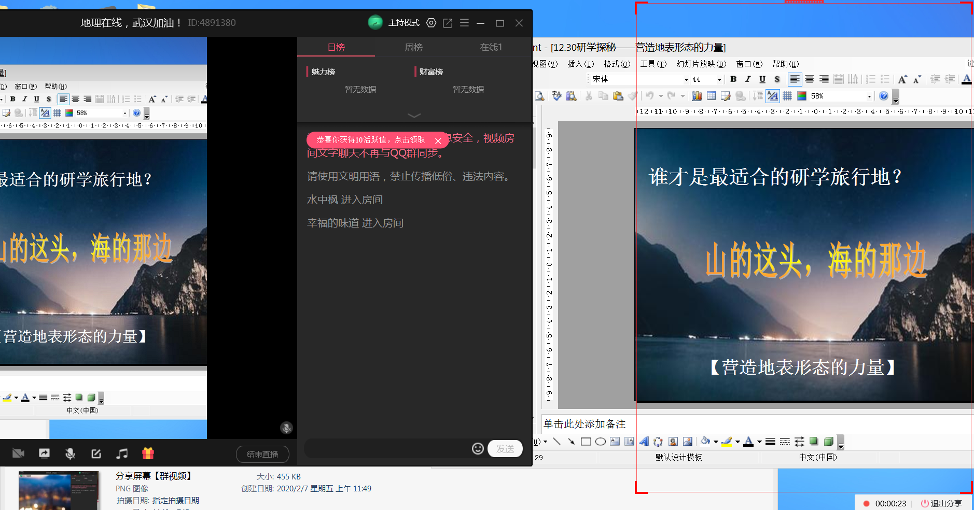This screenshot has height=510, width=974.
Task: Insert WordArt from drawing toolbar
Action: pos(644,442)
